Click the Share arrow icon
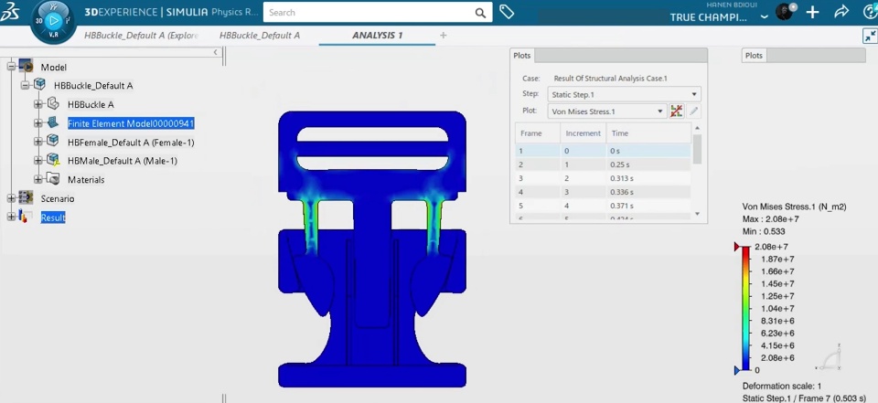 pos(841,12)
